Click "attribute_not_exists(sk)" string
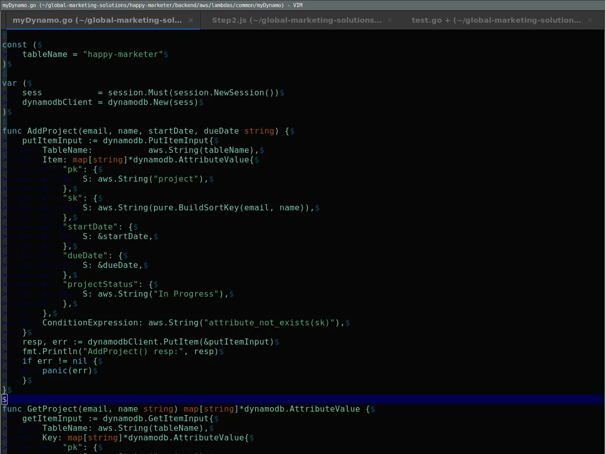Screen dimensions: 605x454 269,323
